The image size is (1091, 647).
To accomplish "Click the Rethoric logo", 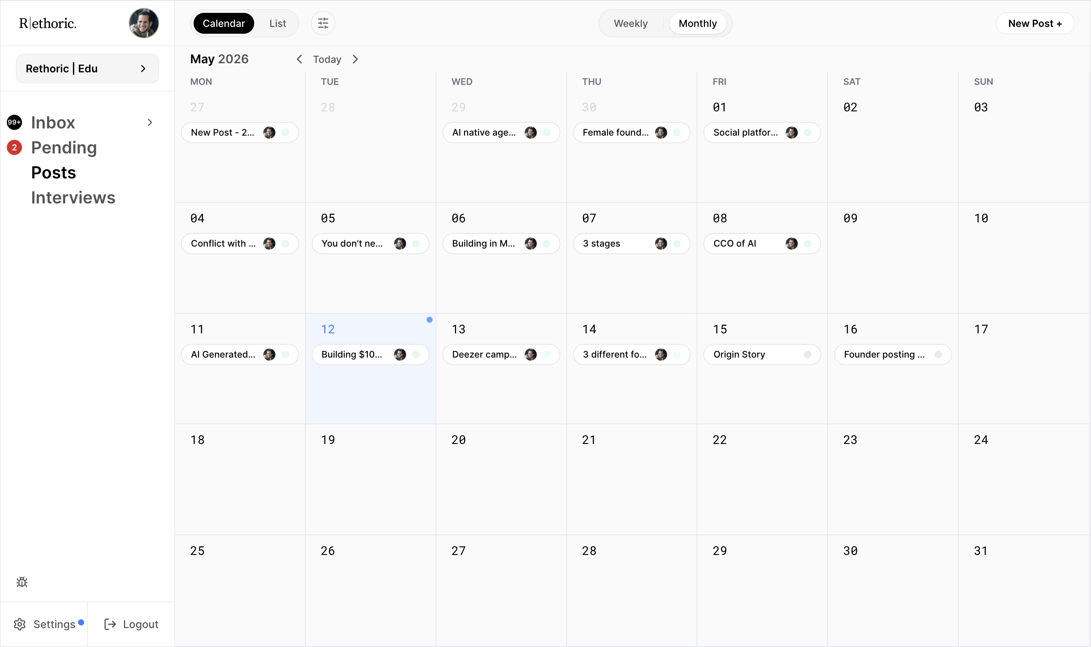I will pos(47,23).
